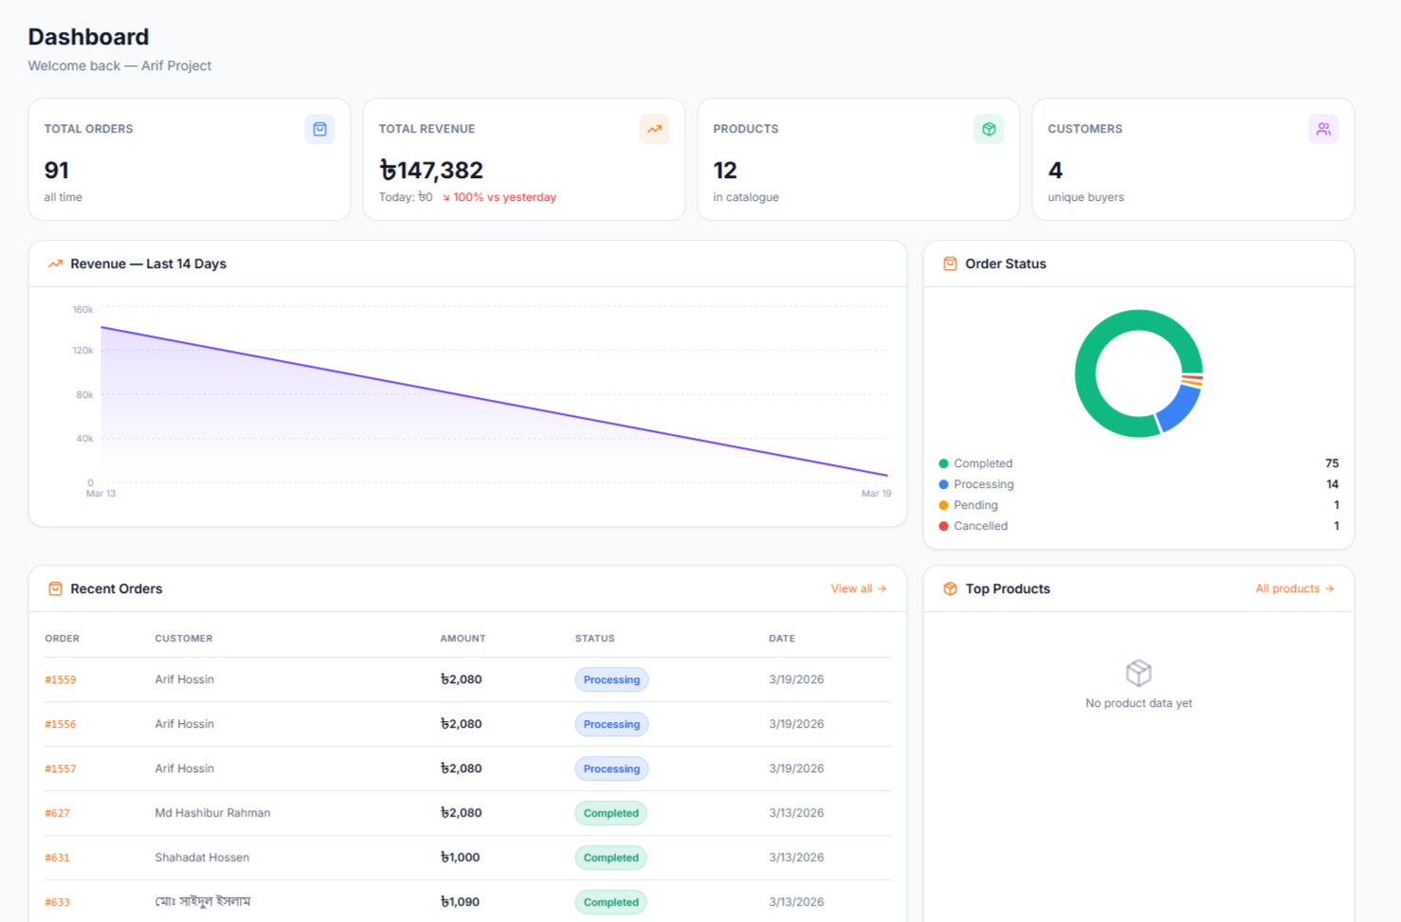Click the Customers people icon
The width and height of the screenshot is (1401, 922).
tap(1324, 129)
